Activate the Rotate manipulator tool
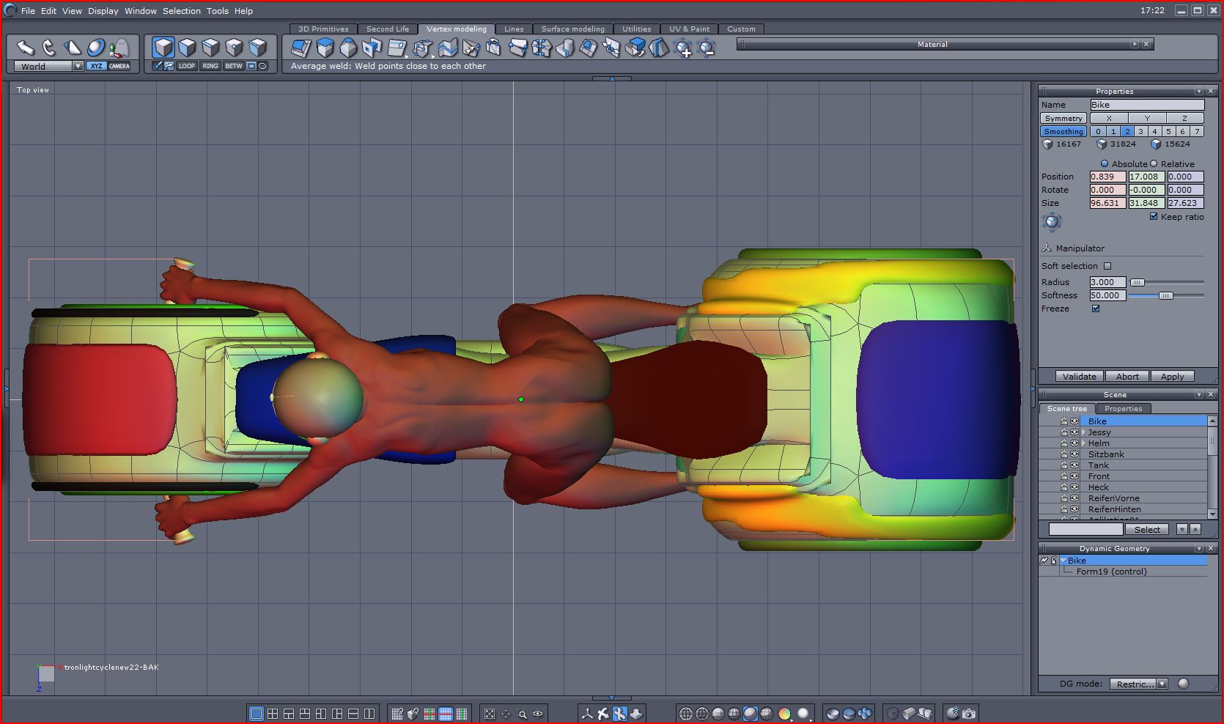1224x724 pixels. [x=48, y=48]
